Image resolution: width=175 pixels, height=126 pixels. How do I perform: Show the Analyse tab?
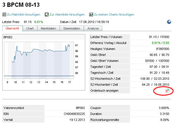pos(93,28)
